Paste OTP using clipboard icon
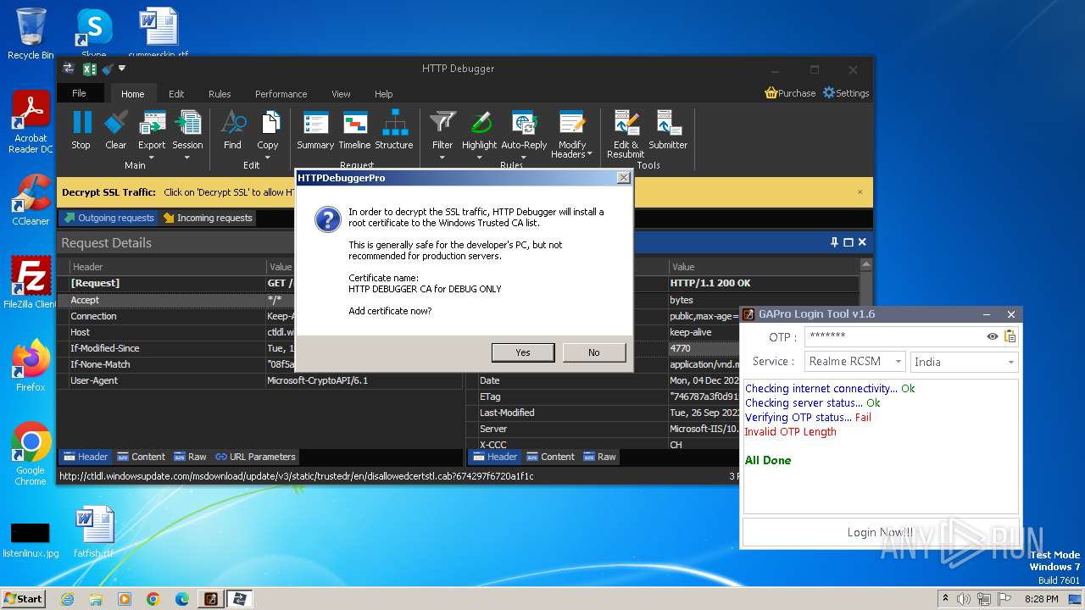Viewport: 1085px width, 610px height. [x=1010, y=336]
